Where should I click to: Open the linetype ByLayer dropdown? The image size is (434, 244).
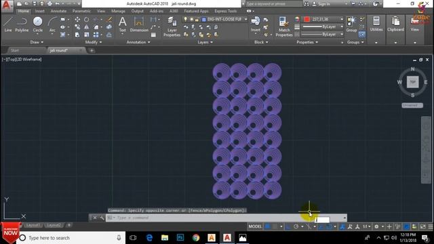pyautogui.click(x=322, y=35)
